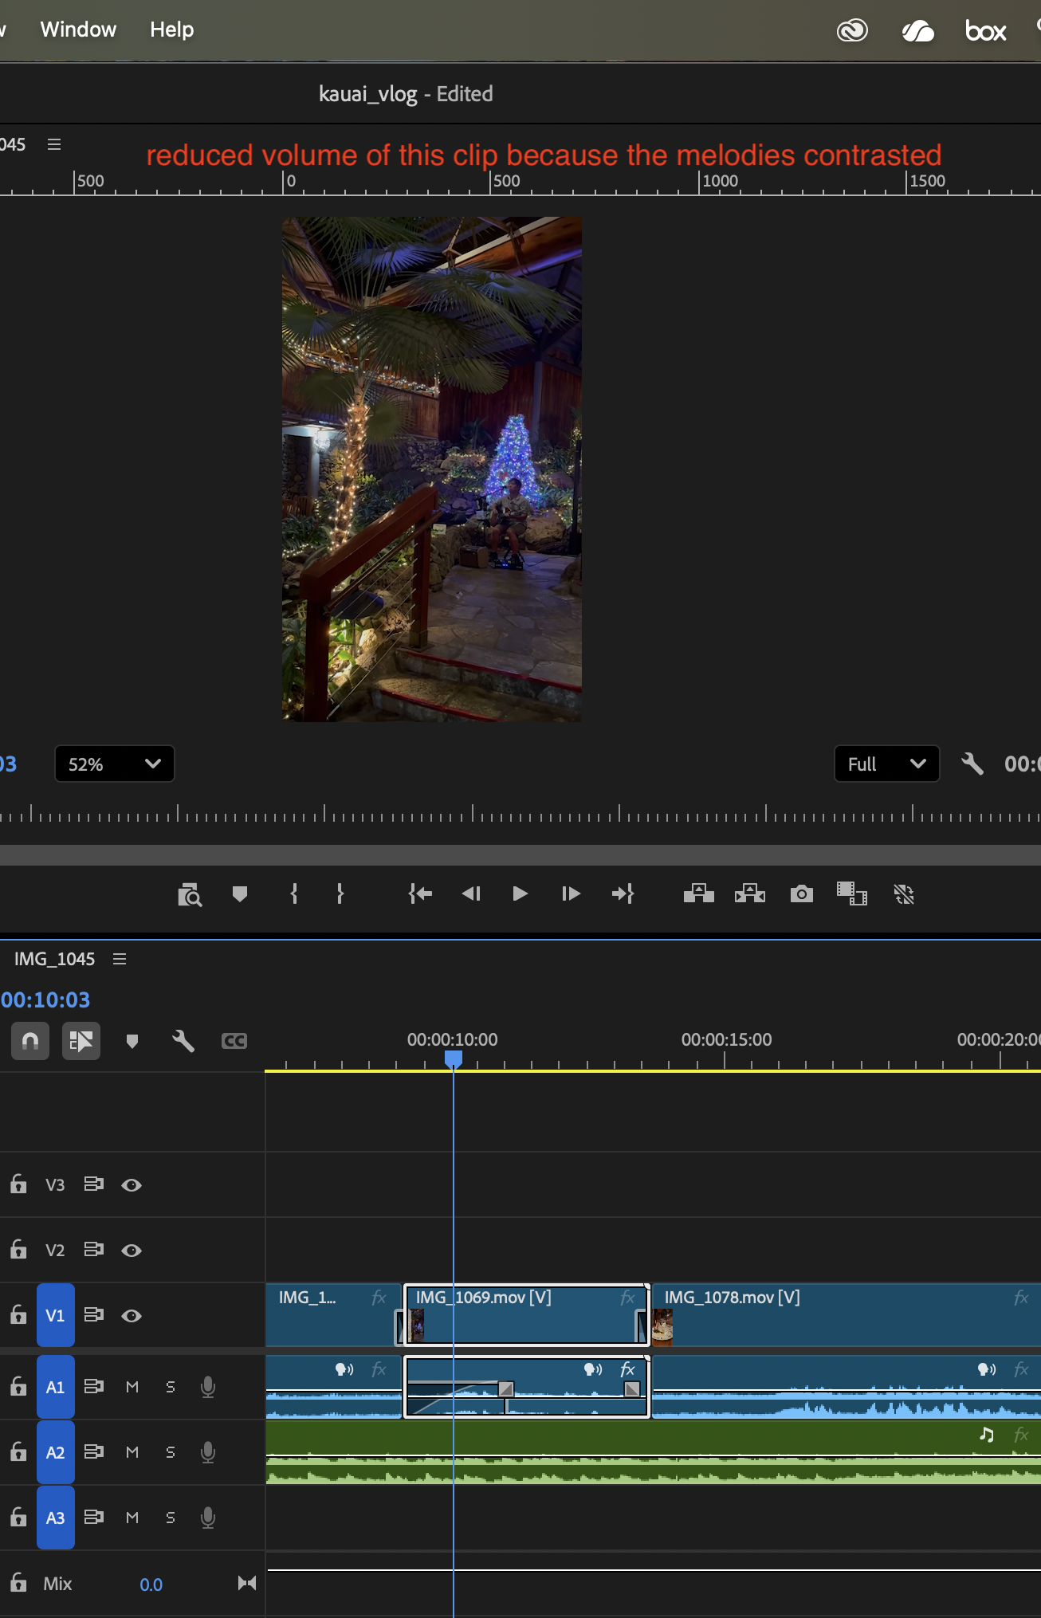Add a marker in Program Monitor
Viewport: 1041px width, 1618px height.
[x=240, y=894]
